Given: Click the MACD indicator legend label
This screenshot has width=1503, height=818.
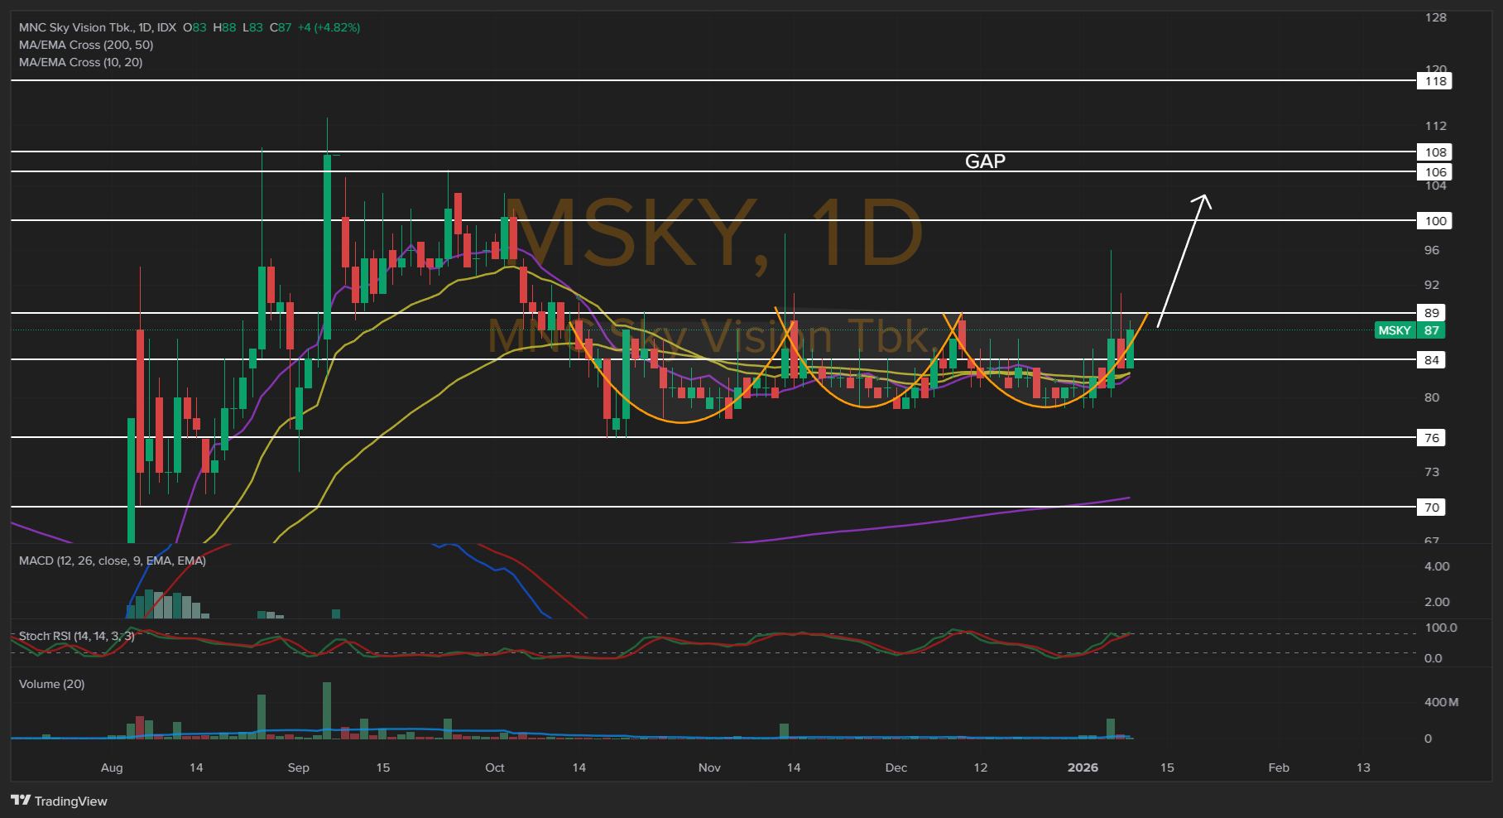Looking at the screenshot, I should [x=113, y=561].
